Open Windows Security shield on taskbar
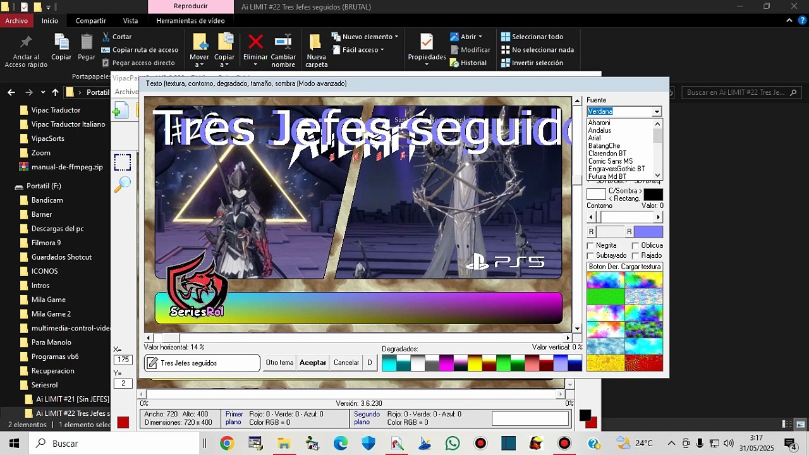Screen dimensions: 809x455 (368, 443)
